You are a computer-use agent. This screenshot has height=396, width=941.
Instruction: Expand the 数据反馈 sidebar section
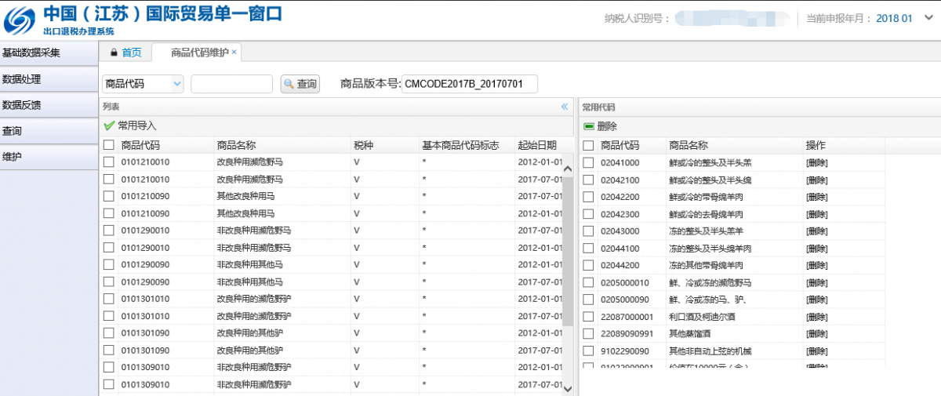click(x=49, y=105)
